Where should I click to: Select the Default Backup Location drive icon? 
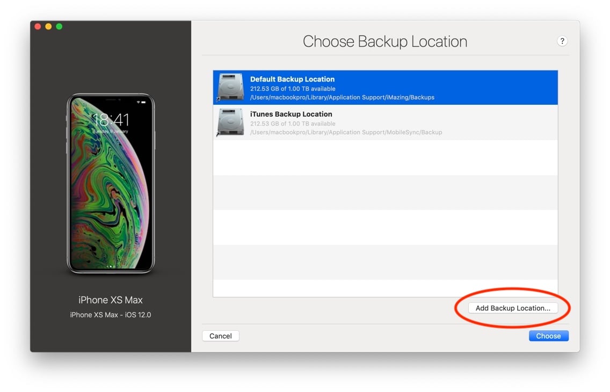230,87
